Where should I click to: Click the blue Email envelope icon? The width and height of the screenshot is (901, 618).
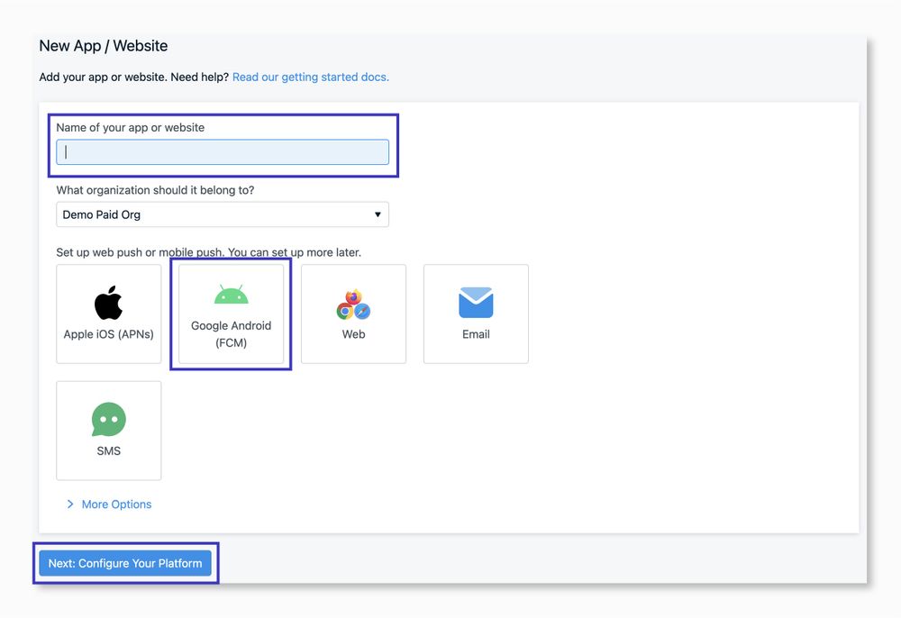tap(476, 303)
